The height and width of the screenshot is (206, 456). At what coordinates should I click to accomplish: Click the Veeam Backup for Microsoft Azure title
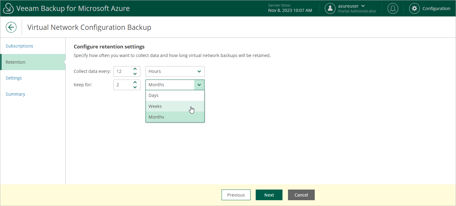coord(73,9)
